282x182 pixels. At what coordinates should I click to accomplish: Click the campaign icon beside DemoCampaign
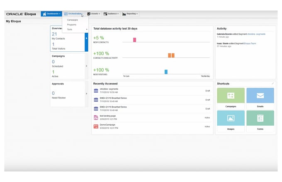coord(96,126)
